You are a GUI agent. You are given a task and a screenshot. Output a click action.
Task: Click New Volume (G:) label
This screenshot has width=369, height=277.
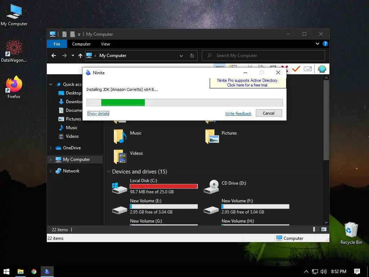(x=146, y=221)
